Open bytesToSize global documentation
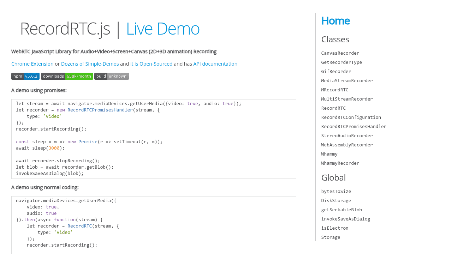 [x=336, y=192]
